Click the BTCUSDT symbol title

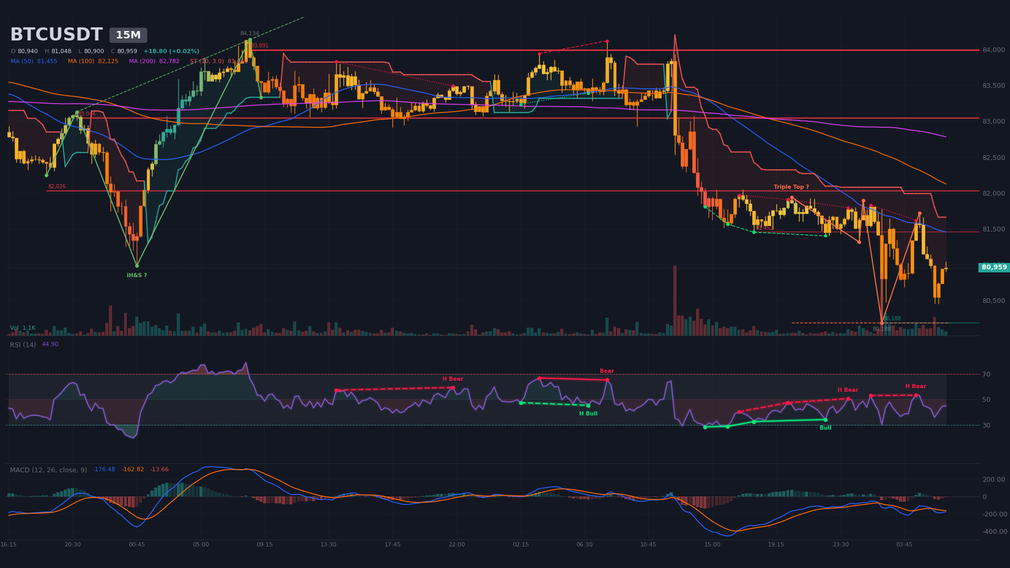click(56, 35)
